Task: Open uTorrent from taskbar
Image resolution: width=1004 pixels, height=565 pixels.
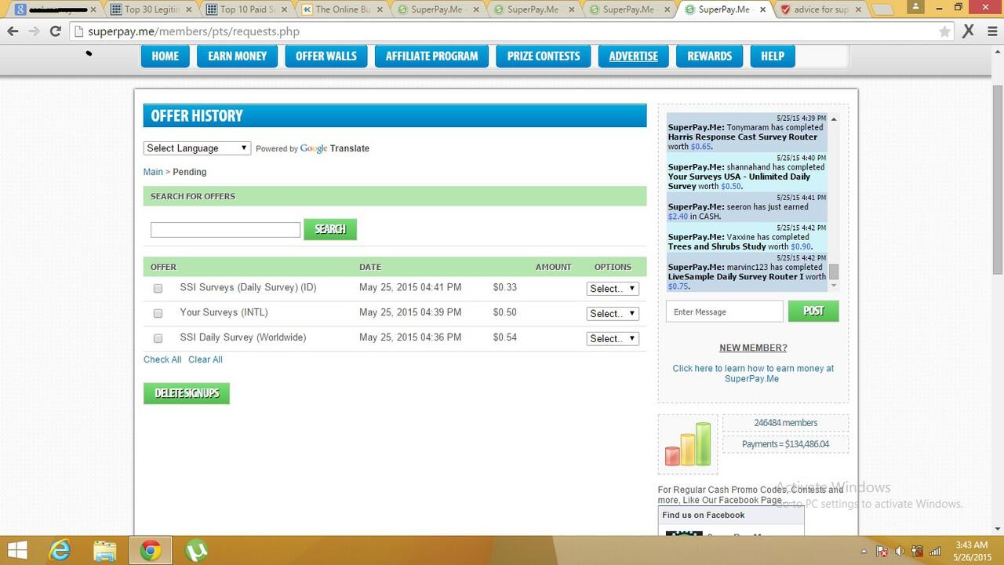Action: (196, 550)
